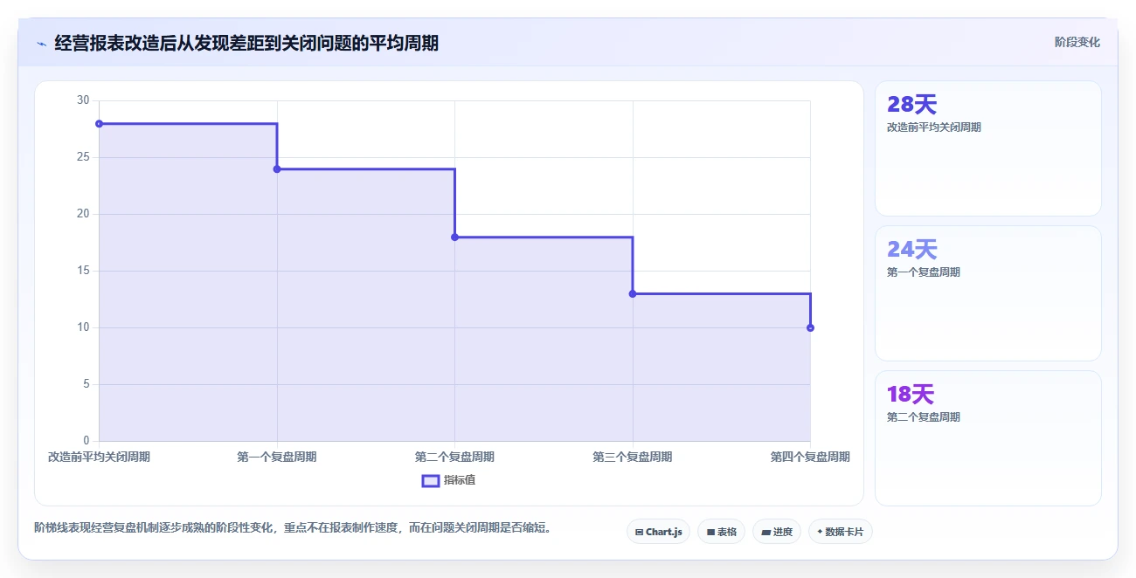Screen dimensions: 1136x578
Task: Click the lightning icon beside the chart title
Action: (41, 43)
